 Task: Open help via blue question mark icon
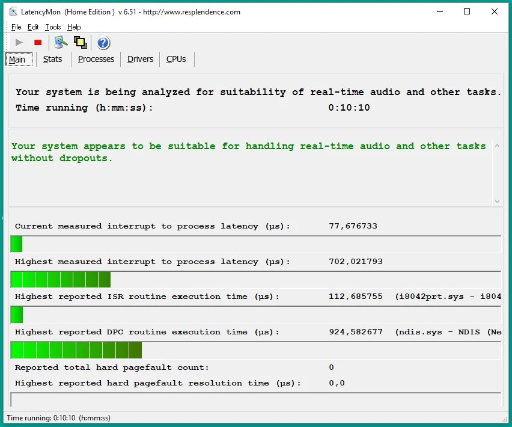(103, 42)
